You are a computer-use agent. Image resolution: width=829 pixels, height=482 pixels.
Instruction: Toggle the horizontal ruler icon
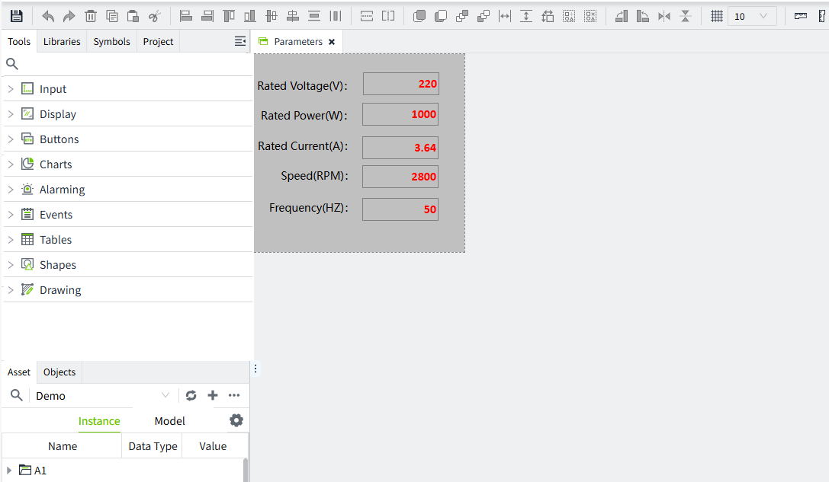[x=800, y=16]
